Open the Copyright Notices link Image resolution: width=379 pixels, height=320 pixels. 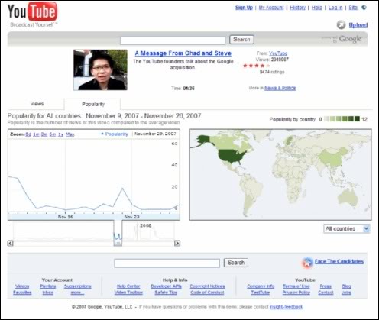click(207, 286)
